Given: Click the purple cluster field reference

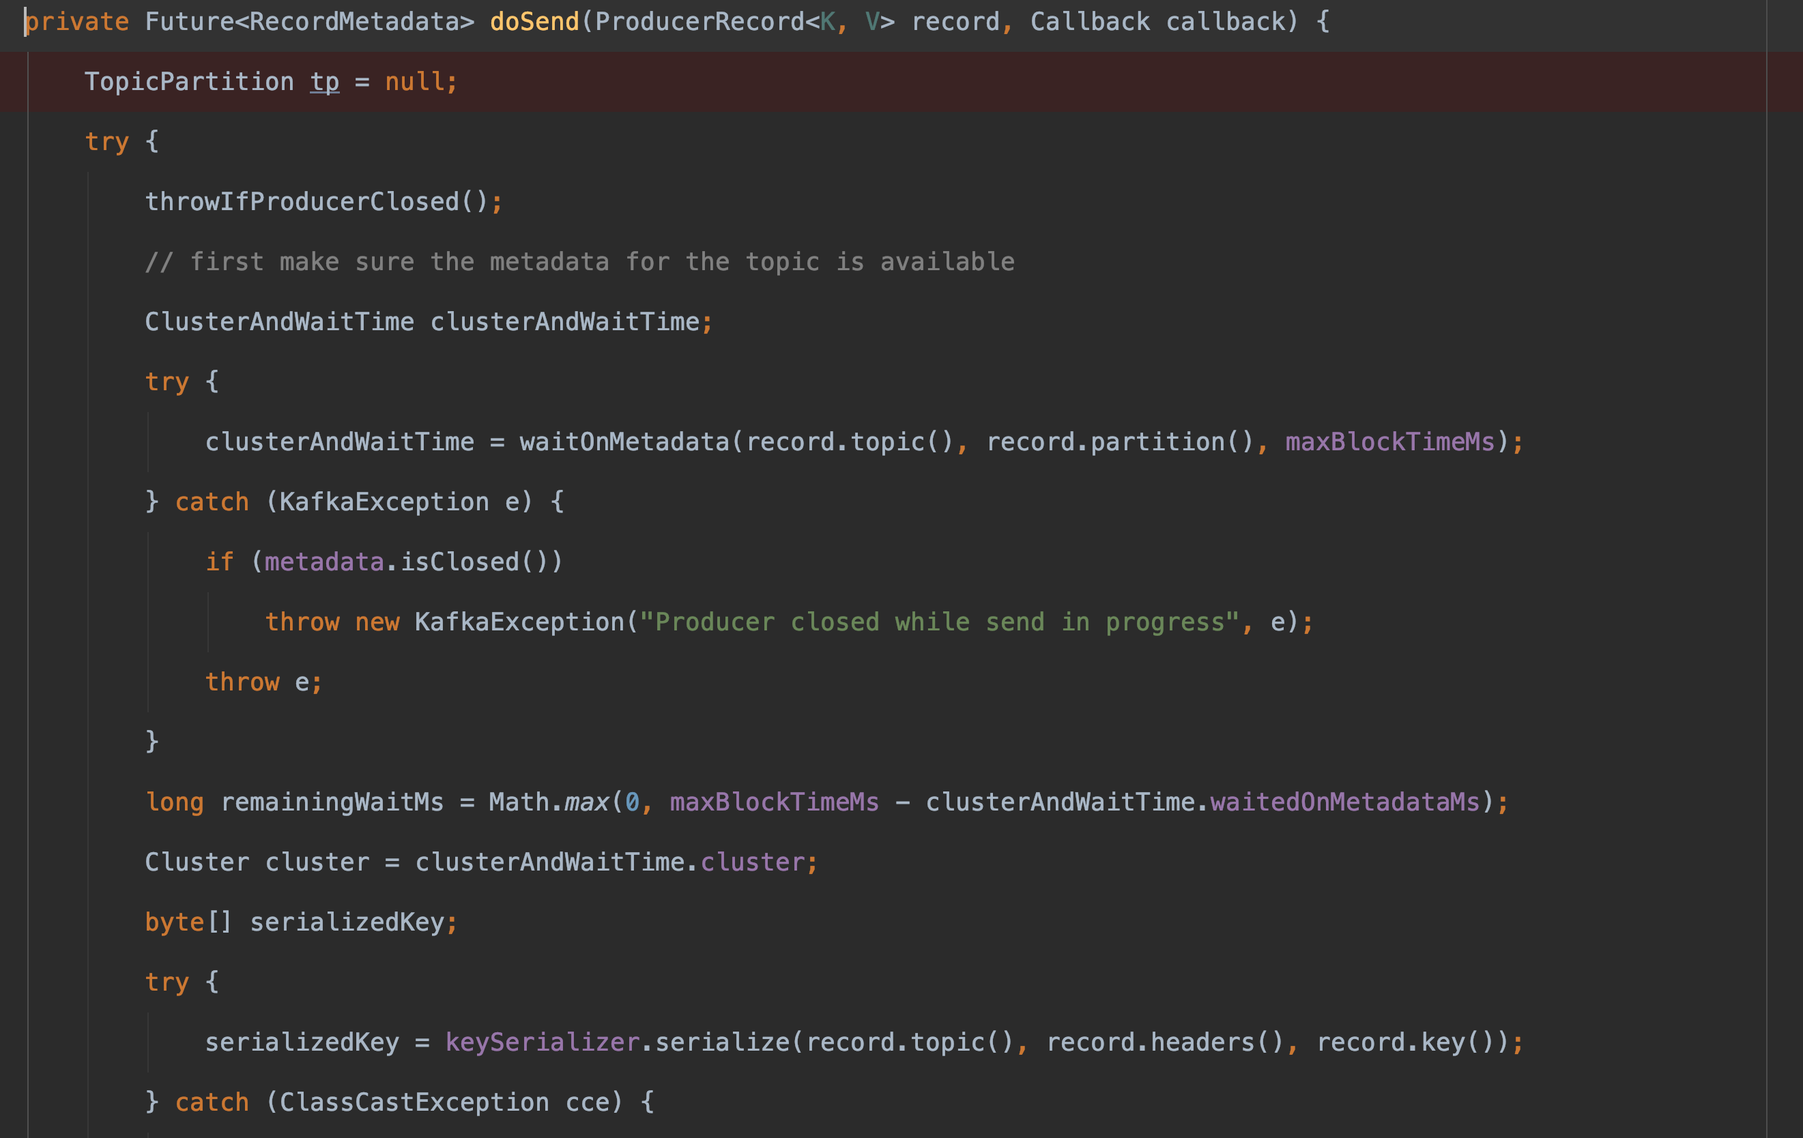Looking at the screenshot, I should [753, 862].
